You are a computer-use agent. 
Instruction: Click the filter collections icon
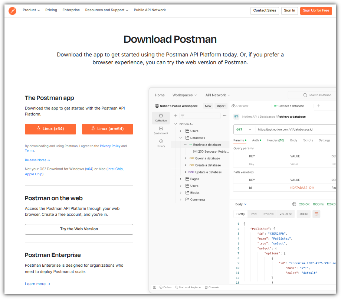(x=183, y=116)
